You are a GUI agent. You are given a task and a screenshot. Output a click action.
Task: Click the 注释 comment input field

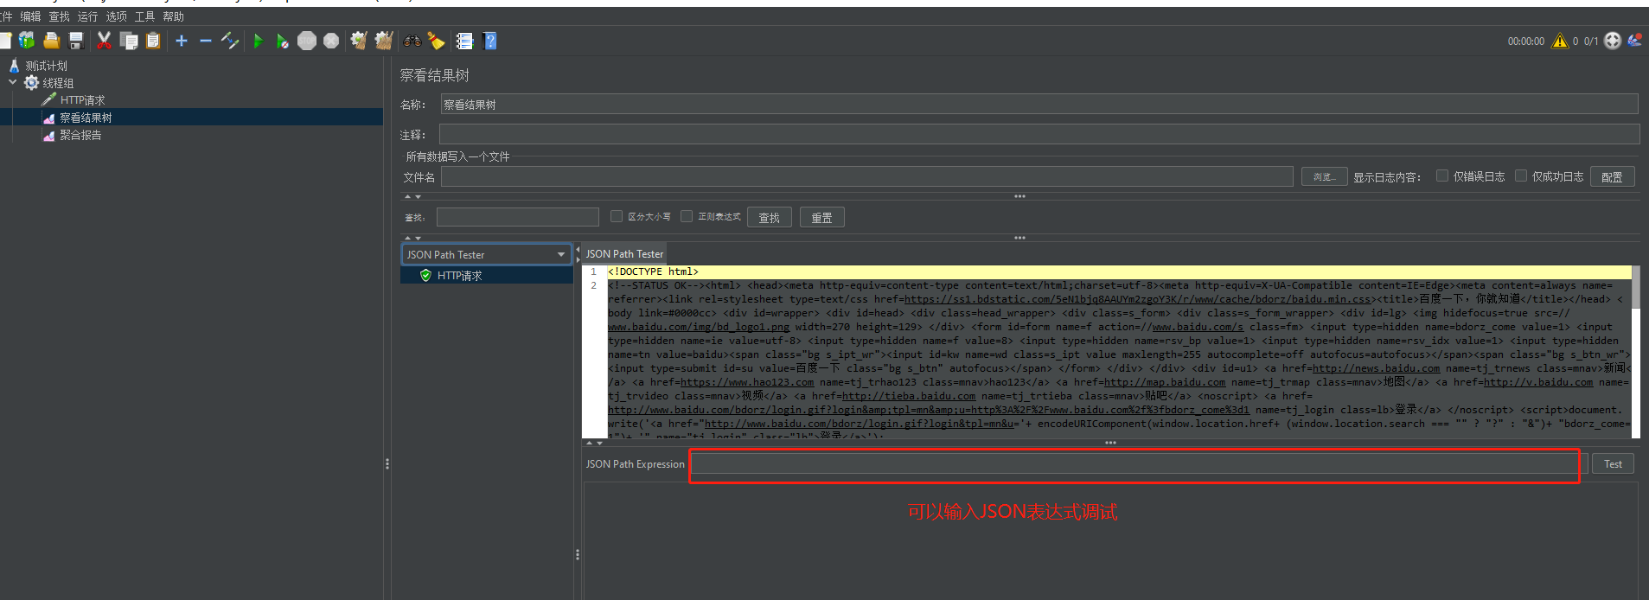(1039, 134)
